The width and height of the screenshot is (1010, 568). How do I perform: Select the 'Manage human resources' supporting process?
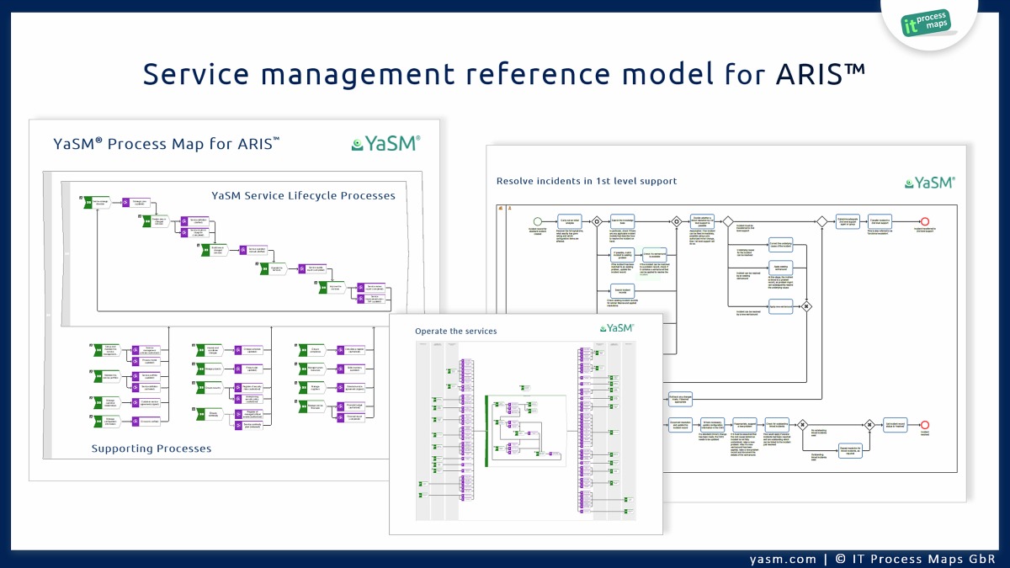[x=312, y=369]
